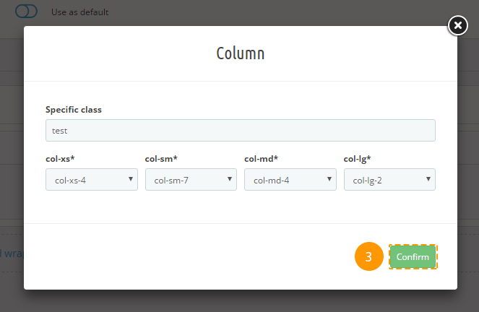
Task: Click the col-lg* field label
Action: (x=357, y=159)
